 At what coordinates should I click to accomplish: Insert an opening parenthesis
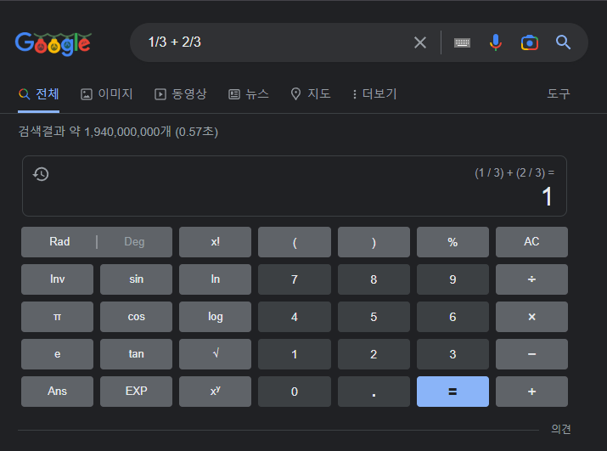pyautogui.click(x=295, y=242)
